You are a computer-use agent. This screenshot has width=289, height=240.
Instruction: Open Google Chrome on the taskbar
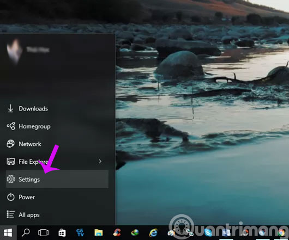[x=281, y=233]
